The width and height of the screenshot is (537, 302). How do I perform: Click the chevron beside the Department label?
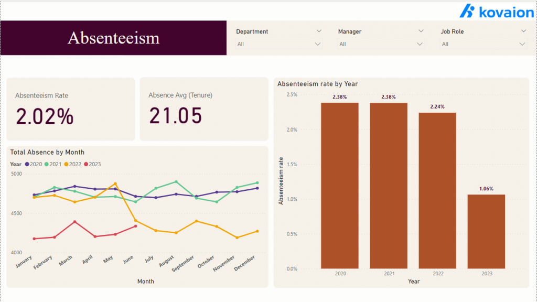pos(320,31)
